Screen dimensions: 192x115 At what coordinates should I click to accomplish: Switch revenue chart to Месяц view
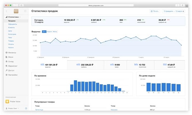tap(55, 32)
